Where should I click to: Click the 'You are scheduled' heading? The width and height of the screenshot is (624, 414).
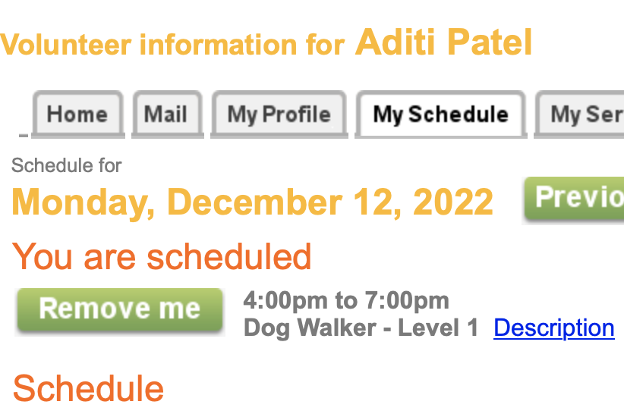coord(162,256)
